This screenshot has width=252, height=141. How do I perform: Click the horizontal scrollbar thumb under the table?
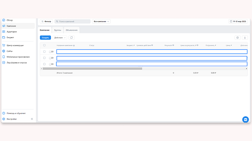[92, 68]
